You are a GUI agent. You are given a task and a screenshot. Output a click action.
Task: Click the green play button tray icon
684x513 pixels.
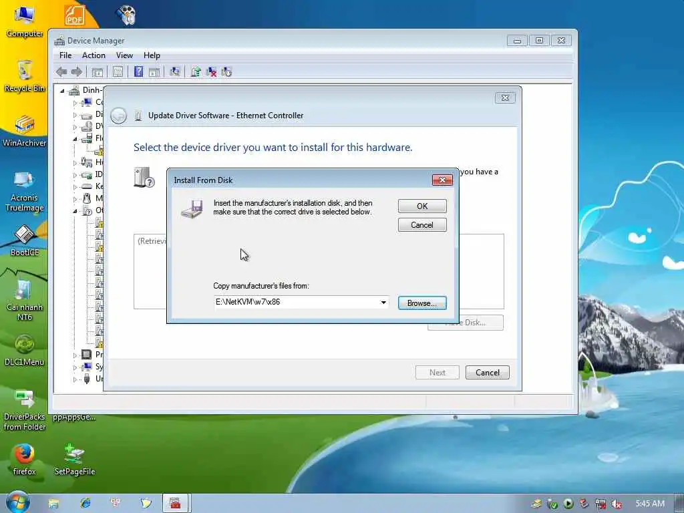click(568, 504)
